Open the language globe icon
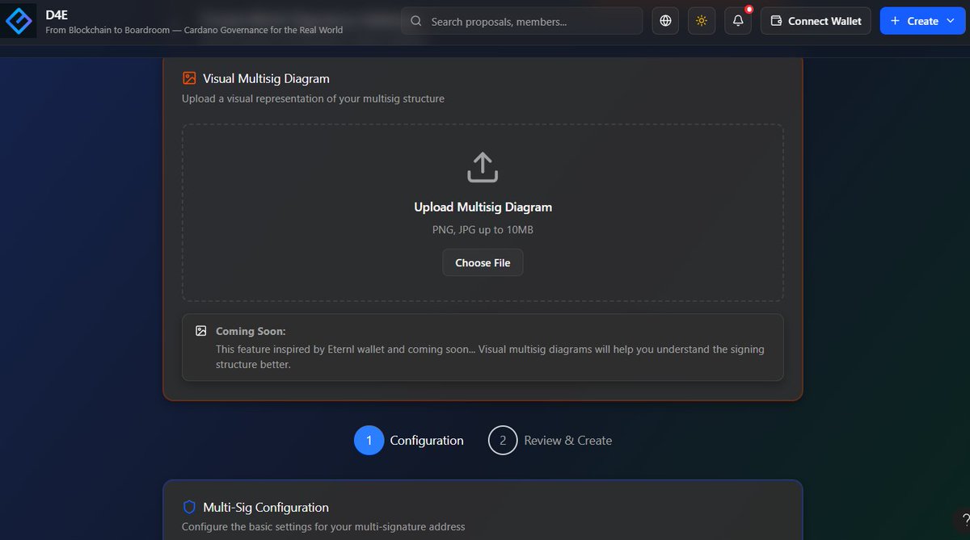 click(664, 20)
